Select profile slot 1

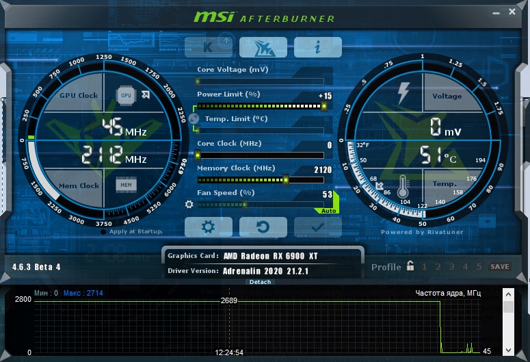pyautogui.click(x=425, y=267)
